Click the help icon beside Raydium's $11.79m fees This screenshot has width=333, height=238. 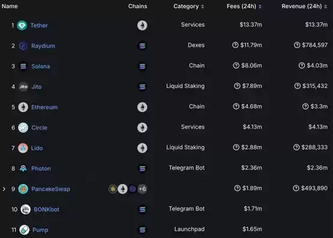(235, 45)
